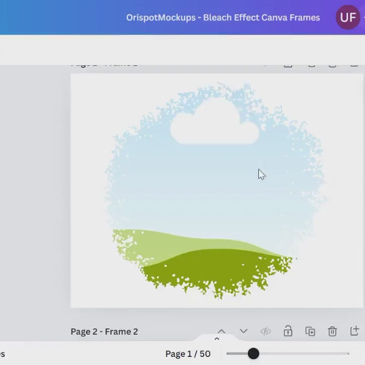
Task: Click the Notes button at bottom left
Action: point(2,354)
